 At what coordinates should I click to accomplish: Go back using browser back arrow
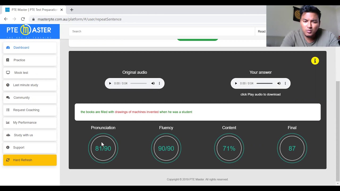[6, 19]
